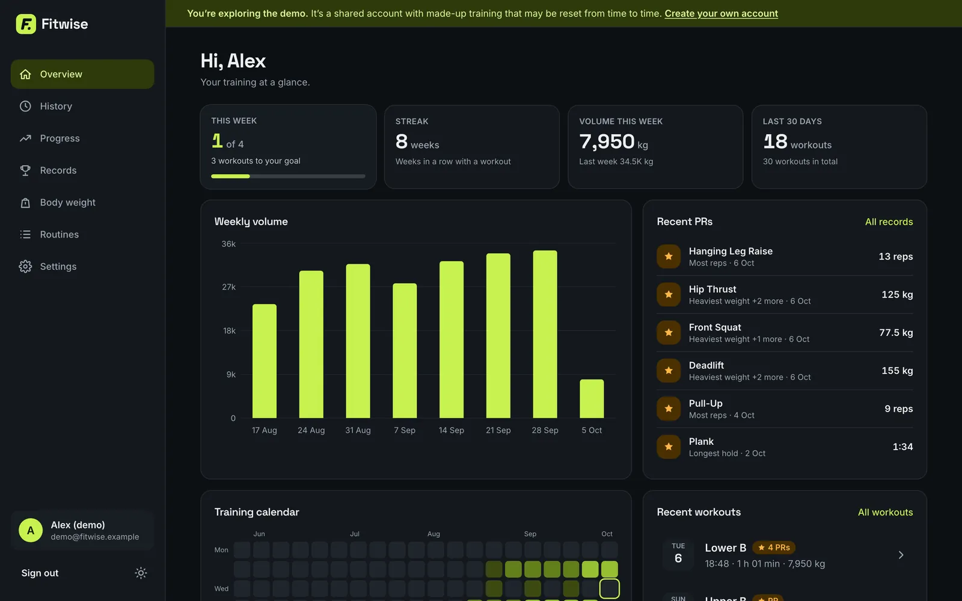Image resolution: width=962 pixels, height=601 pixels.
Task: Navigate to Records
Action: (82, 170)
